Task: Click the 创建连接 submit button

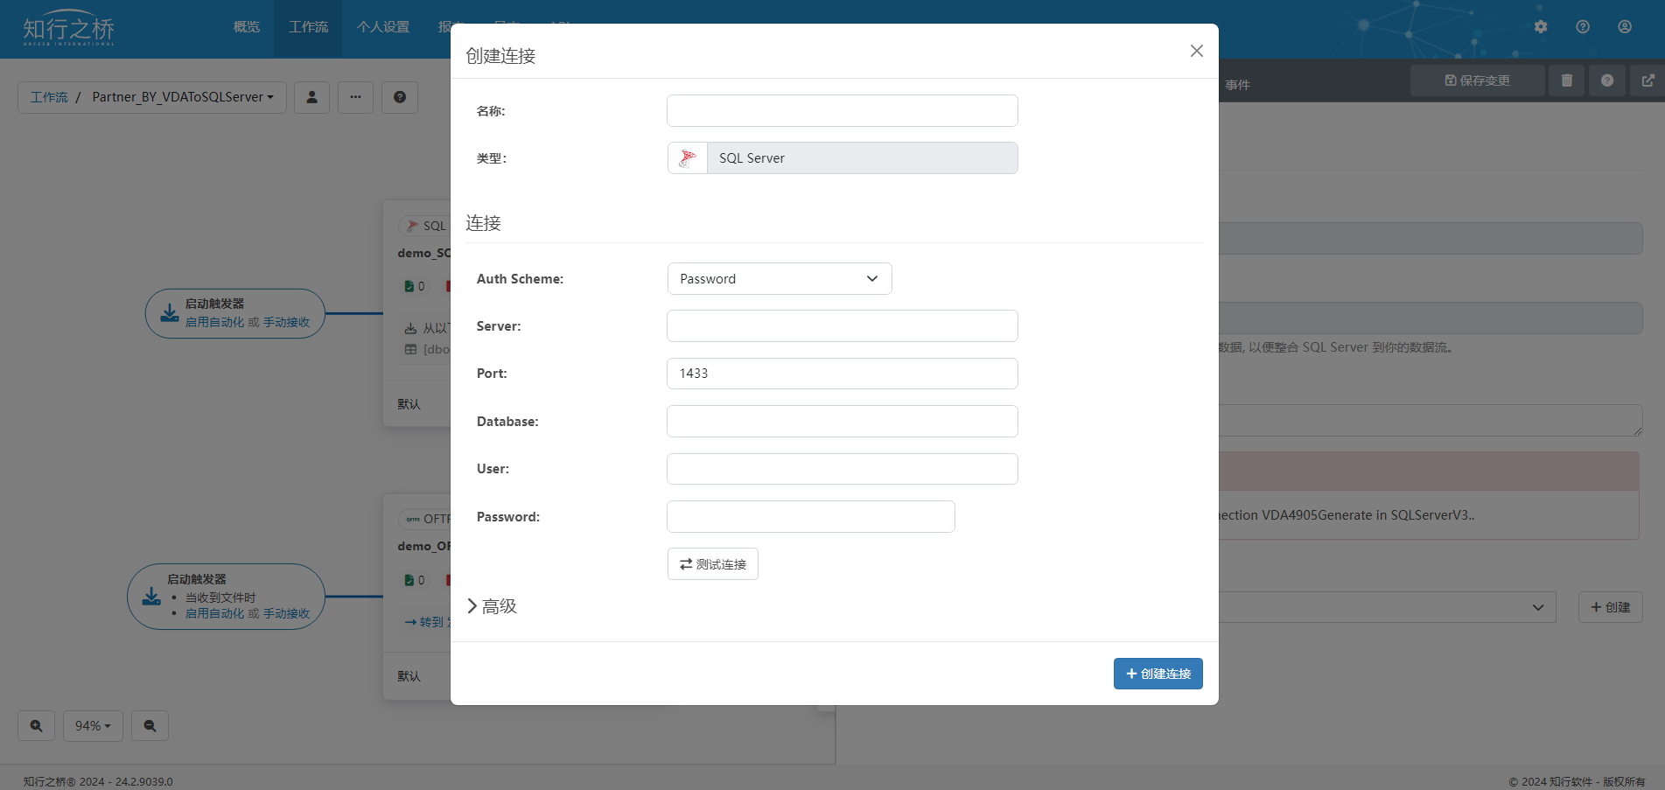Action: (x=1158, y=674)
